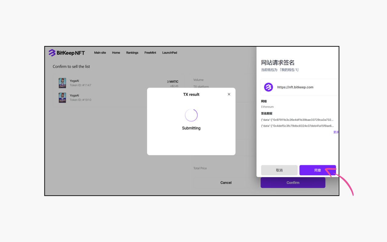Select the YogaAI #1147 thumbnail
This screenshot has height=242, width=387.
(62, 83)
